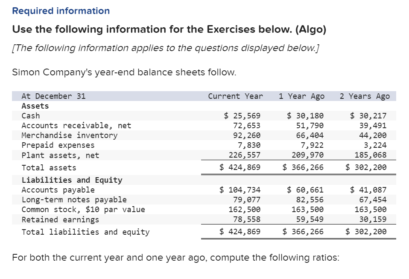Click current year Total assets $424,869

(240, 167)
